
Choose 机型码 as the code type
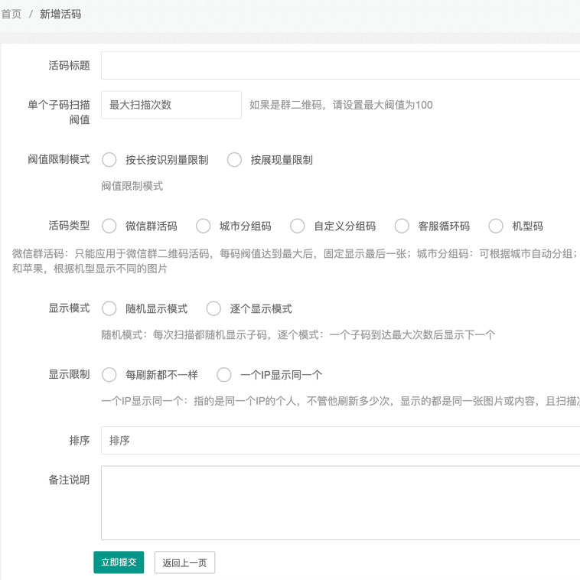[496, 226]
